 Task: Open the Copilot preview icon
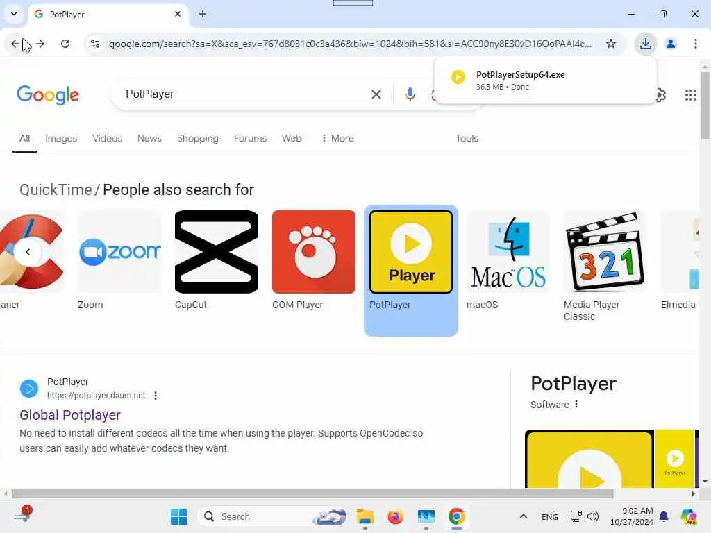[x=688, y=516]
